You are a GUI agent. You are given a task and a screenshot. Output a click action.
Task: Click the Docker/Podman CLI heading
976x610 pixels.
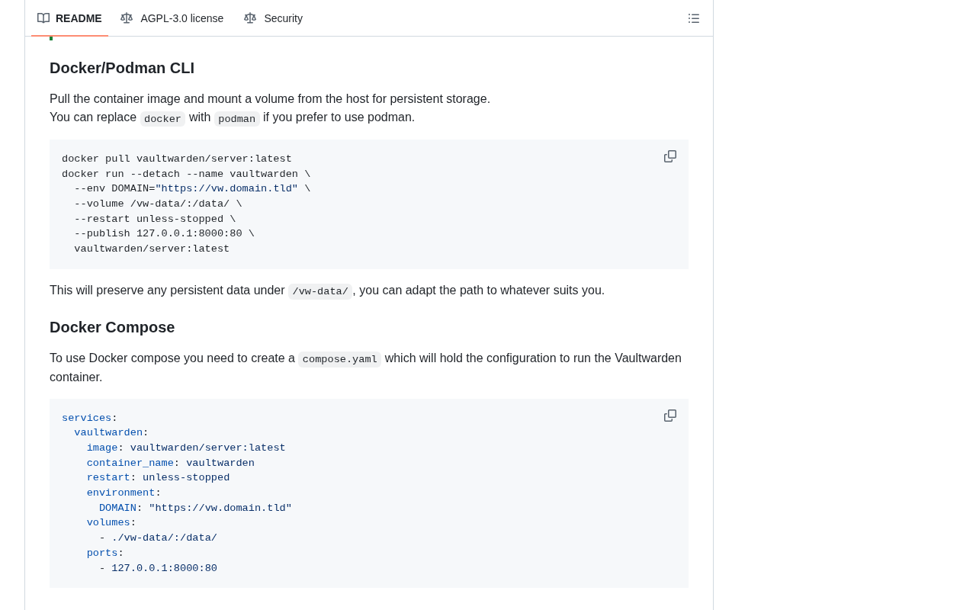click(x=122, y=68)
